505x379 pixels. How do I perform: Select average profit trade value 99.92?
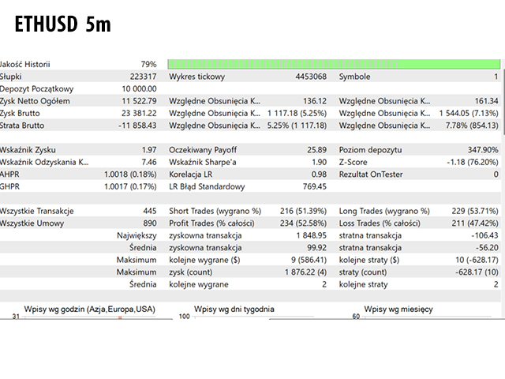[317, 248]
